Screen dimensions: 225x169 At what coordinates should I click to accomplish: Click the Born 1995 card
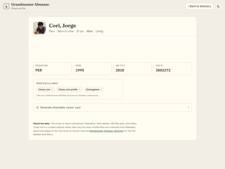[92, 68]
